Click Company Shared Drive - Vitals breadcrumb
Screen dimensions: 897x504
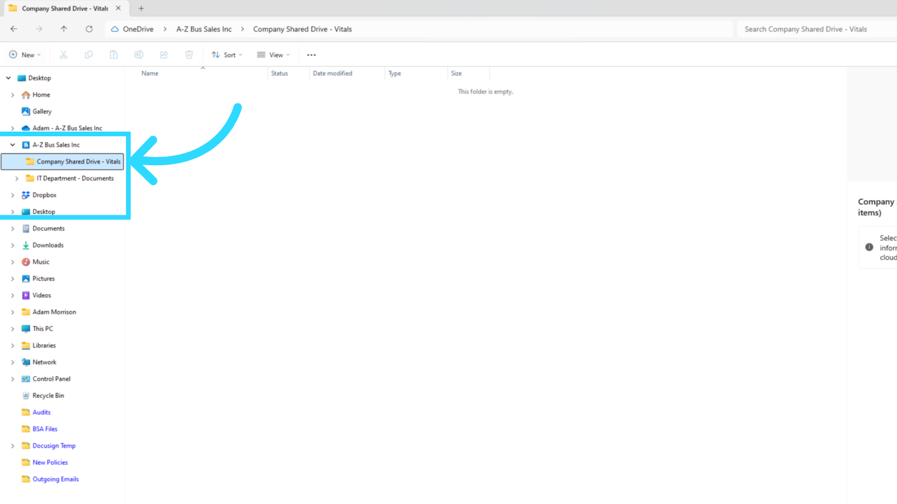303,29
